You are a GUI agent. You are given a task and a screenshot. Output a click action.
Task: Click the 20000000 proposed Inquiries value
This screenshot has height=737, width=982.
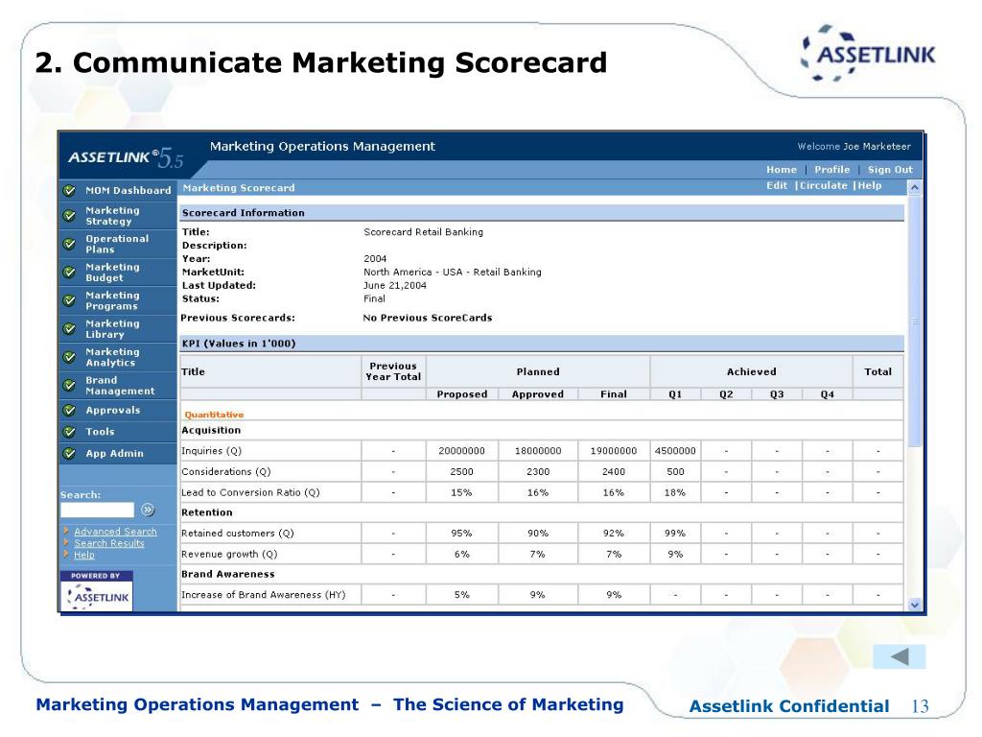point(461,451)
